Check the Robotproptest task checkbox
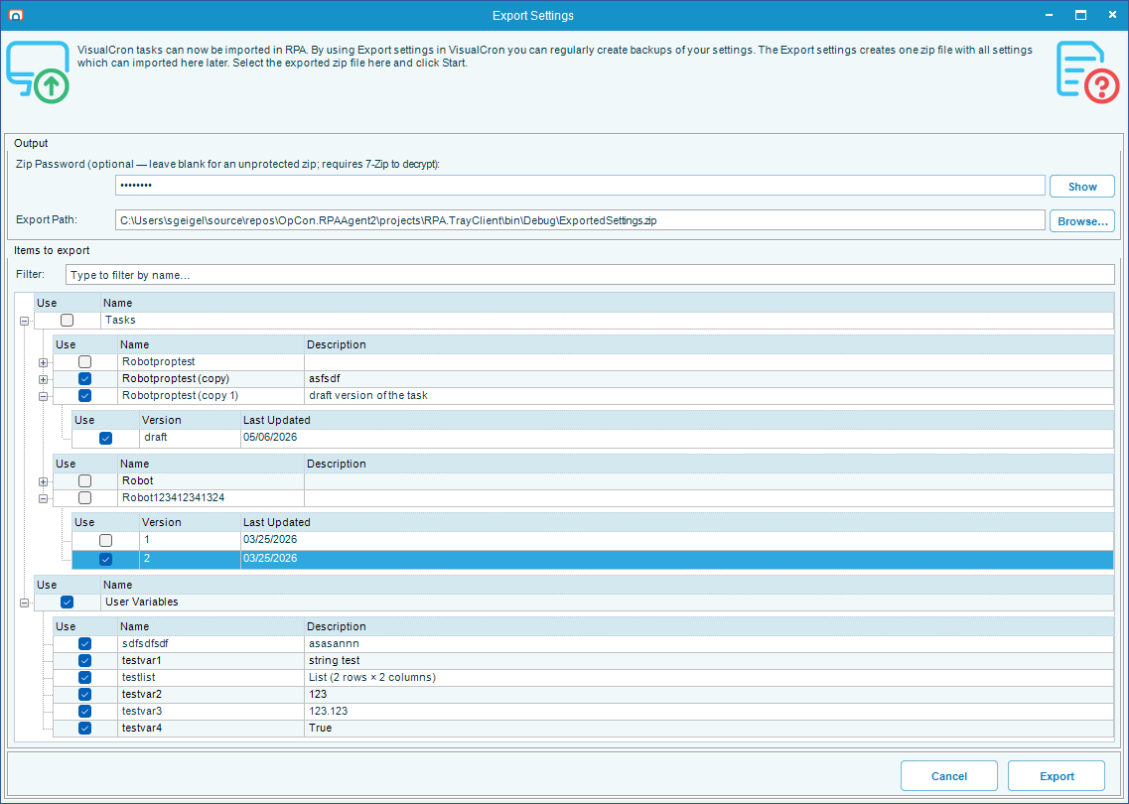 click(85, 362)
